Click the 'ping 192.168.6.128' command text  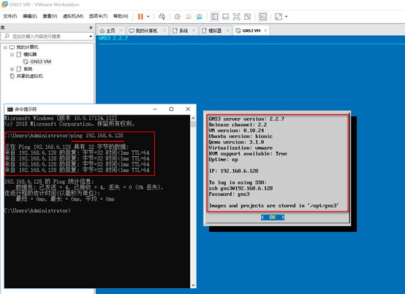click(96, 136)
